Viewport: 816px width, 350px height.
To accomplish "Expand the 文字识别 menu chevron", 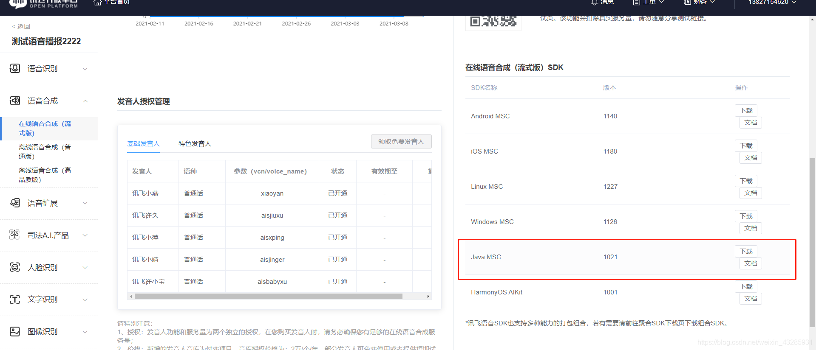I will [85, 300].
